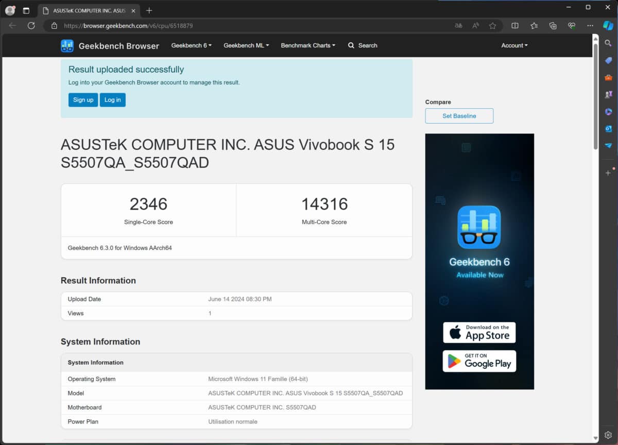Expand the Geekbench 6 menu
The image size is (618, 445).
click(x=192, y=45)
